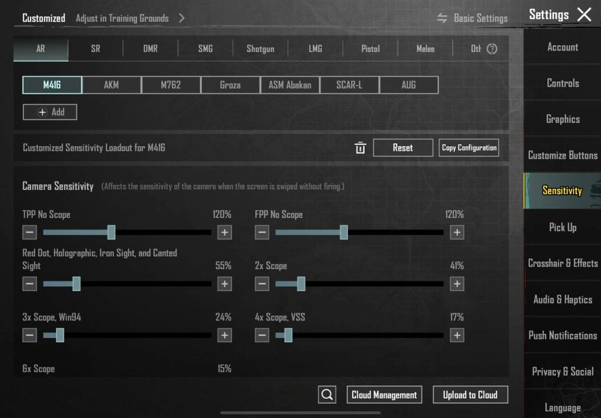Click the trash icon to delete loadout
Image resolution: width=601 pixels, height=418 pixels.
tap(360, 148)
